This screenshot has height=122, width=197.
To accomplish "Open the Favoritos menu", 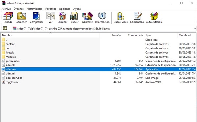I will [x=51, y=9].
